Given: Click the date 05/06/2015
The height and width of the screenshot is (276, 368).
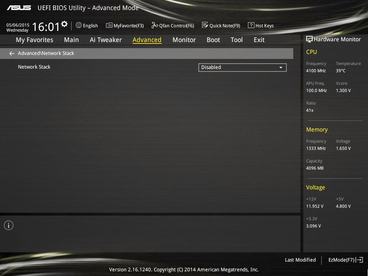Looking at the screenshot, I should (x=18, y=25).
